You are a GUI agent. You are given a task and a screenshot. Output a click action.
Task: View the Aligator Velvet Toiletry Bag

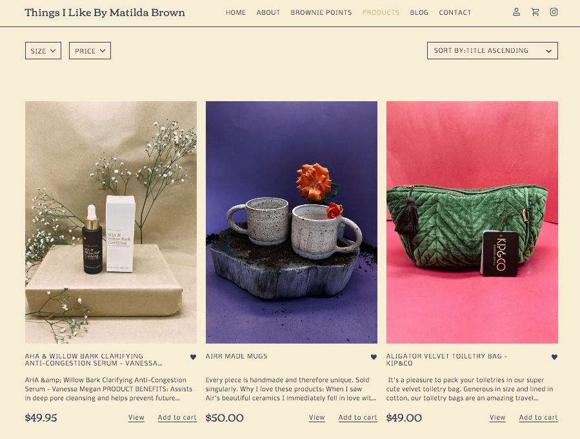[x=497, y=418]
